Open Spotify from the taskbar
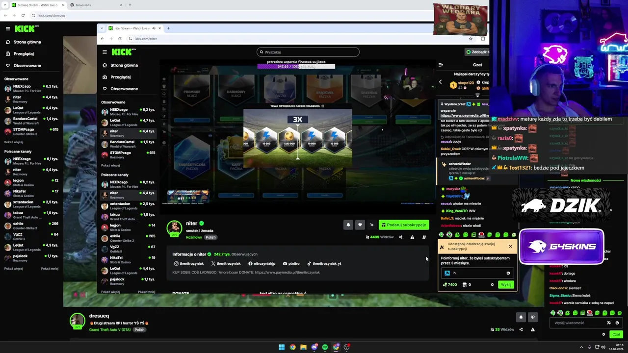The width and height of the screenshot is (628, 353). point(325,347)
